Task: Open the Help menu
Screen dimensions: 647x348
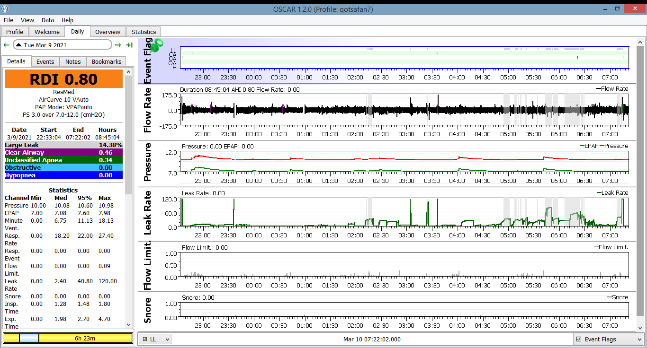Action: click(x=68, y=20)
